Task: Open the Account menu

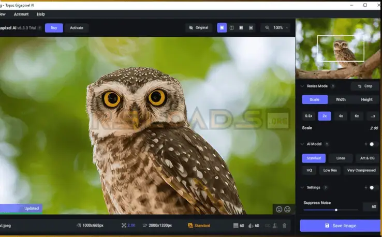Action: pyautogui.click(x=21, y=14)
